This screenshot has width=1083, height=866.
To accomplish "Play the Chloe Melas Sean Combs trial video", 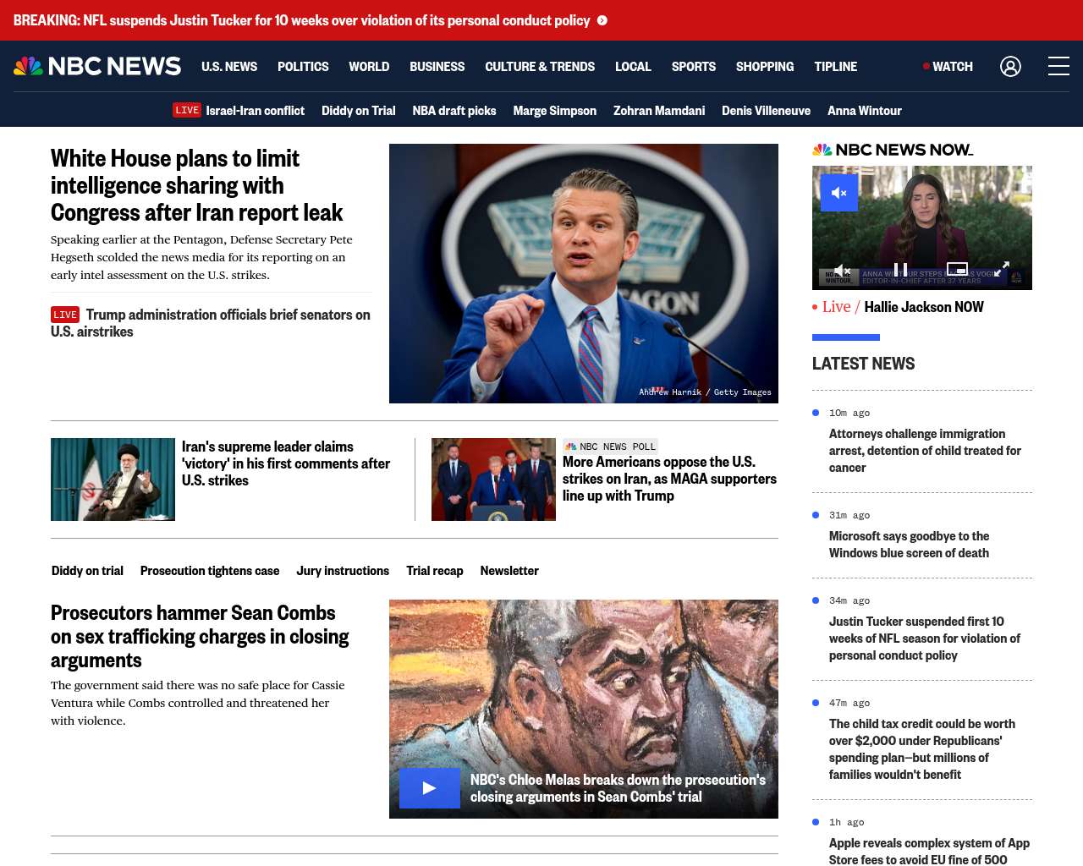I will [430, 788].
